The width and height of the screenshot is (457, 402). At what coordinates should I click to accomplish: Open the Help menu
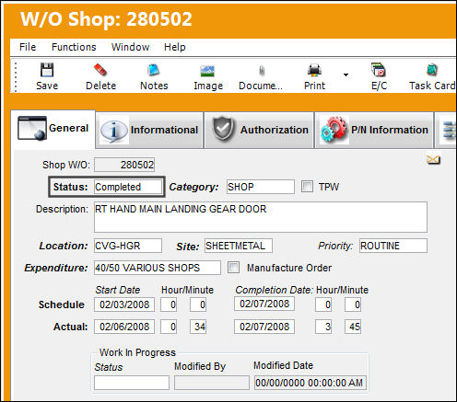(x=175, y=47)
